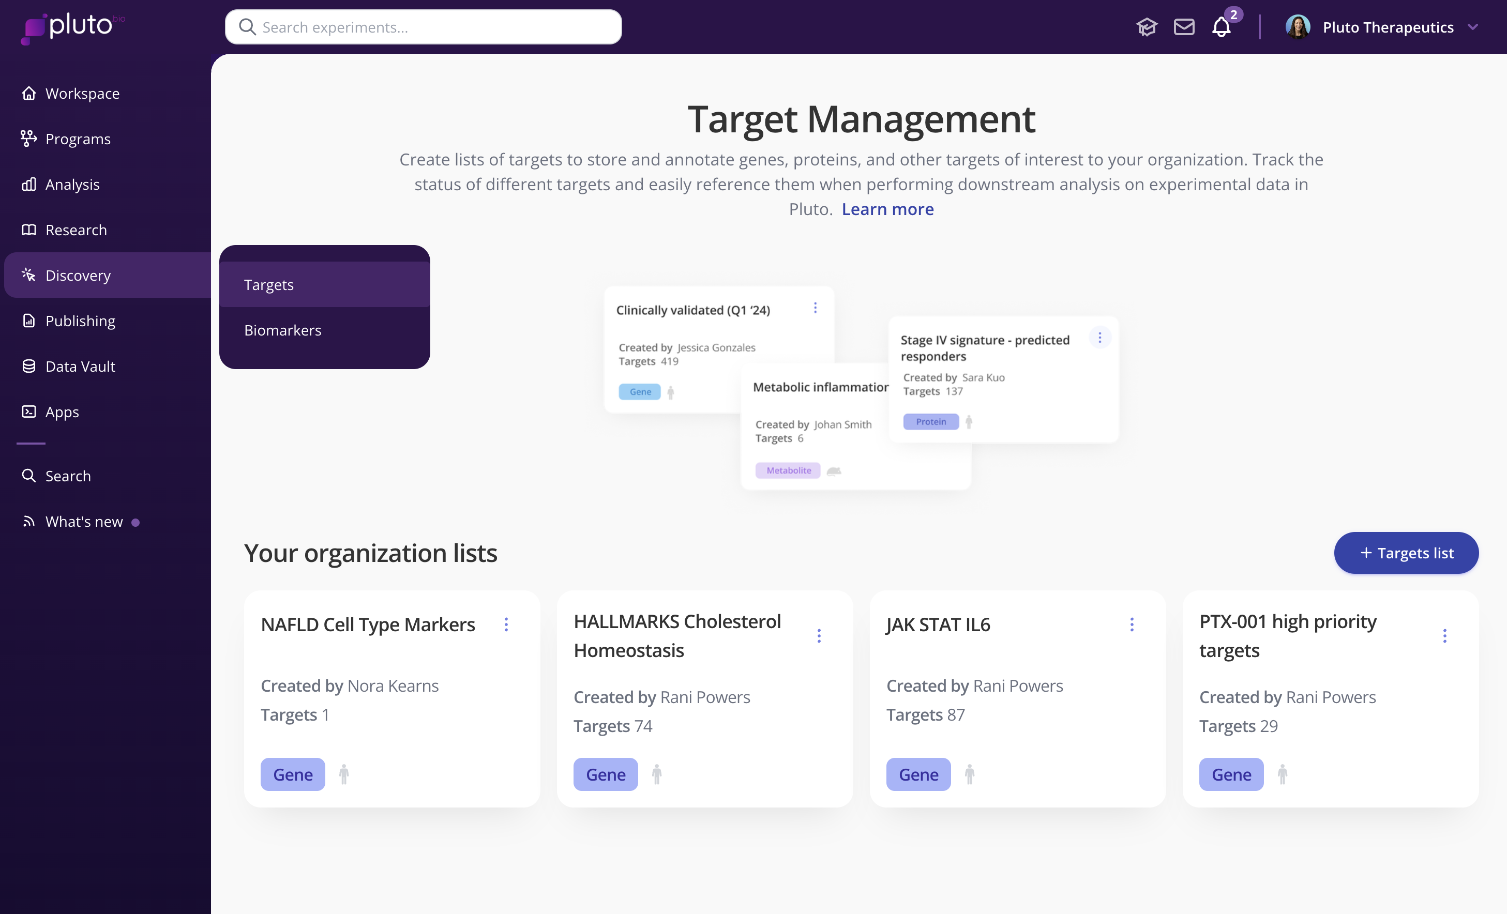Click the Search experiments field
1507x914 pixels.
(423, 27)
